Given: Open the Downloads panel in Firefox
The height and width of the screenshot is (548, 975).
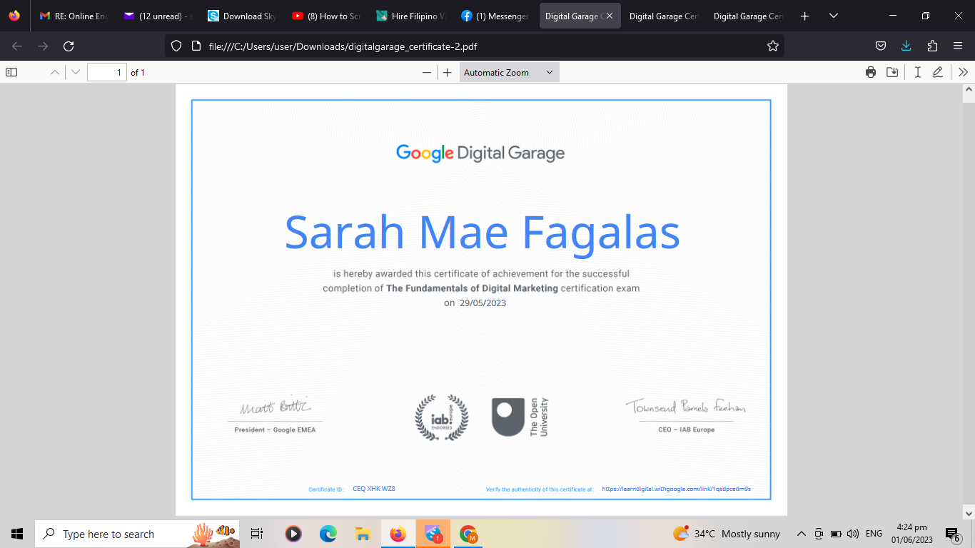Looking at the screenshot, I should pos(906,46).
